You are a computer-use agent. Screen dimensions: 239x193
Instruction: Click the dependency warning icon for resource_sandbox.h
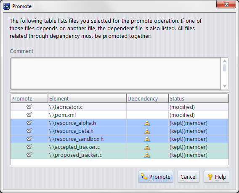[147, 139]
